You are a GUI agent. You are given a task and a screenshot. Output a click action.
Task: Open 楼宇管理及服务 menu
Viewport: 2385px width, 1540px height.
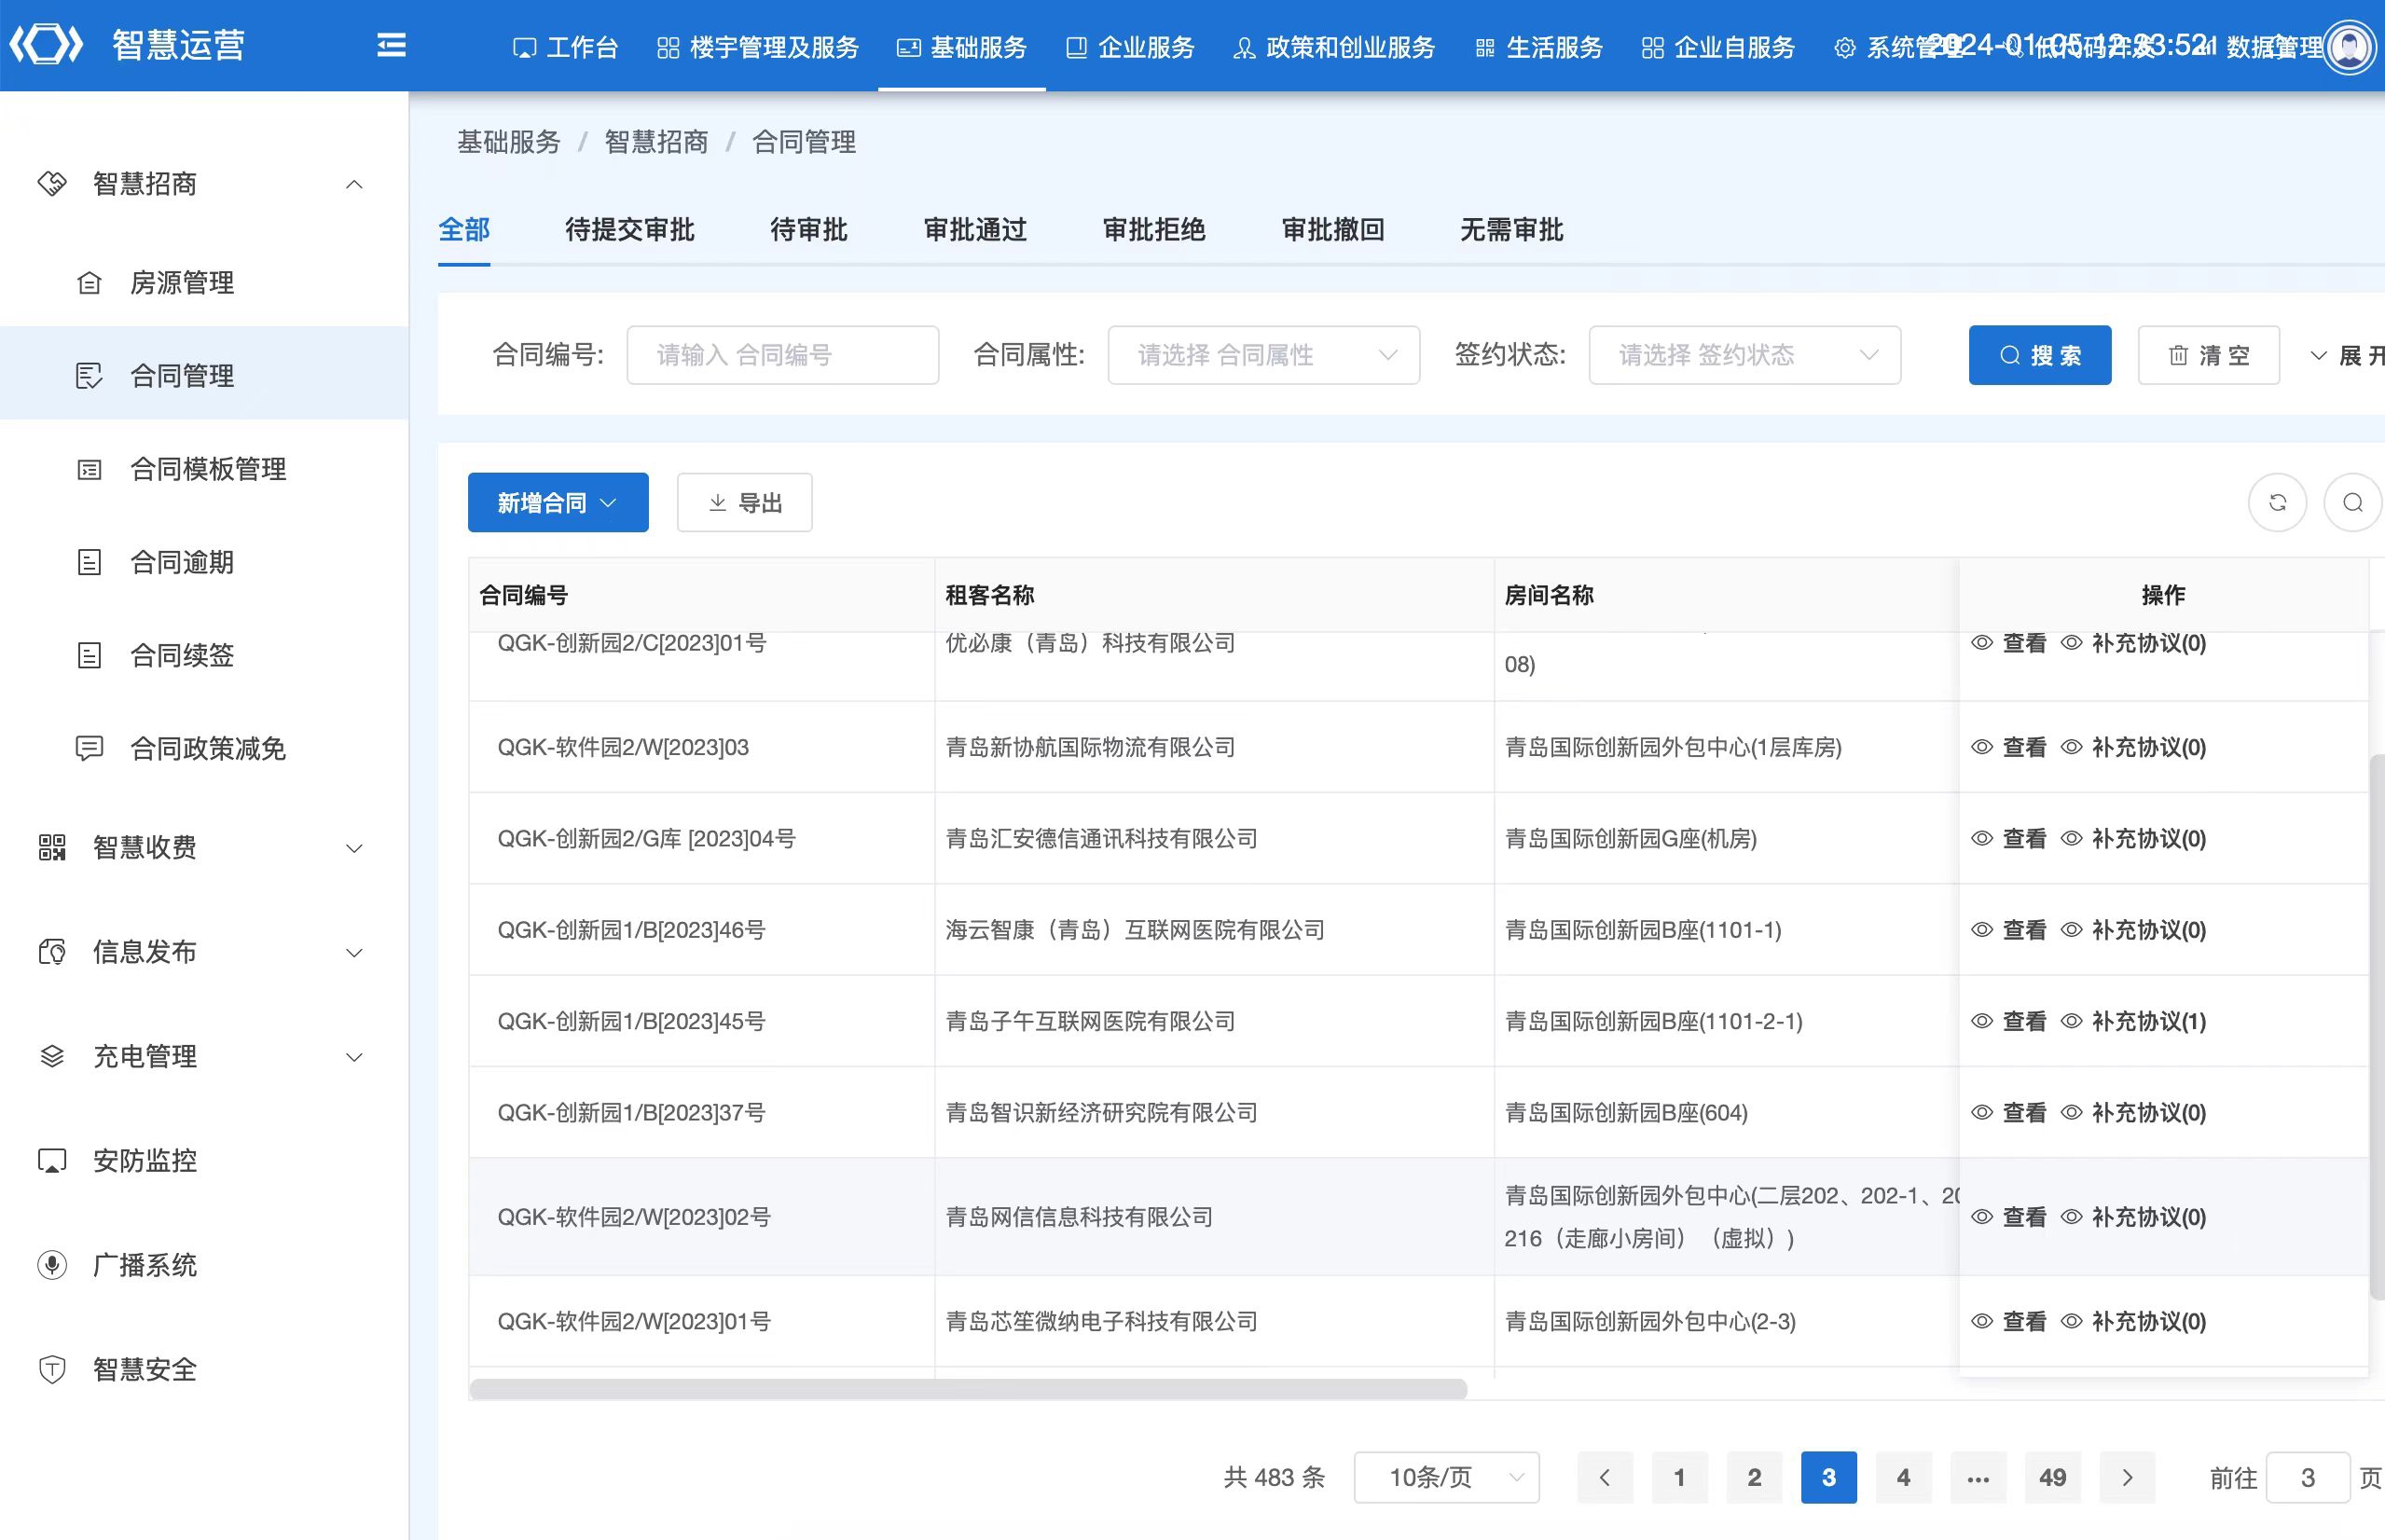[757, 47]
